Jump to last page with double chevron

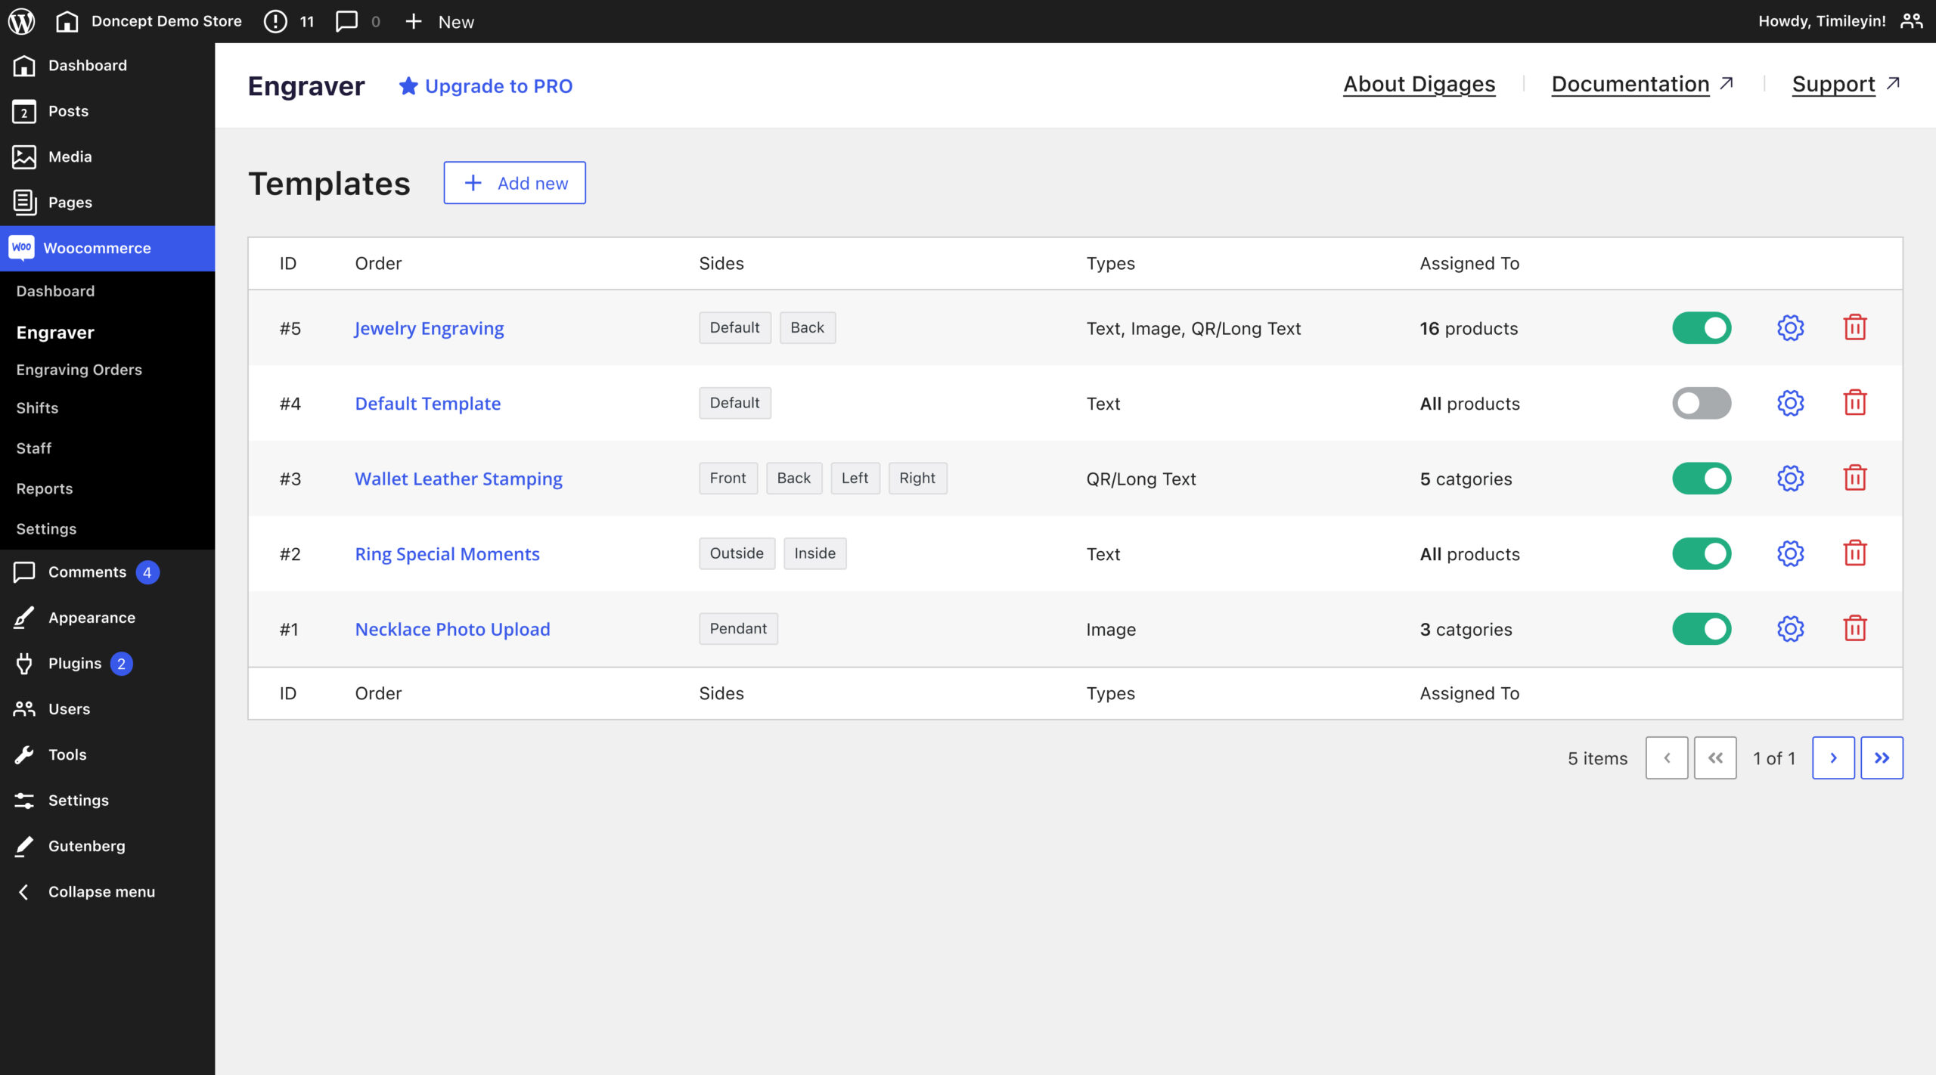tap(1881, 757)
